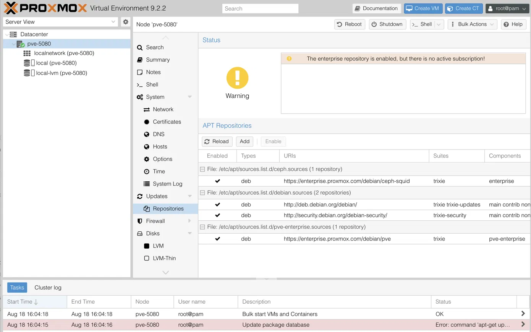Click Reload repositories button
The height and width of the screenshot is (332, 531).
click(x=217, y=142)
